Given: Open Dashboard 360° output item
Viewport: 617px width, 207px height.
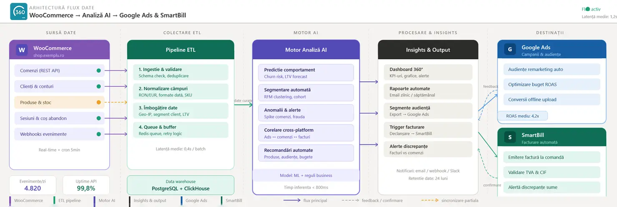Looking at the screenshot, I should point(428,72).
